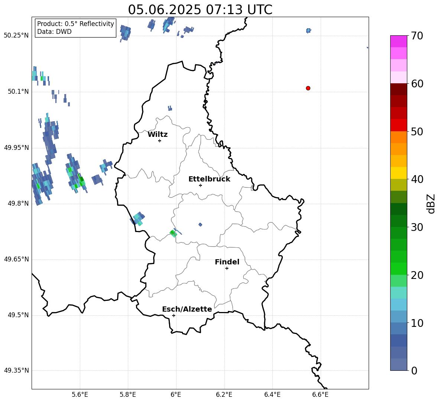This screenshot has height=402, width=440.
Task: Click the 6.2°E longitude label
Action: tap(224, 395)
